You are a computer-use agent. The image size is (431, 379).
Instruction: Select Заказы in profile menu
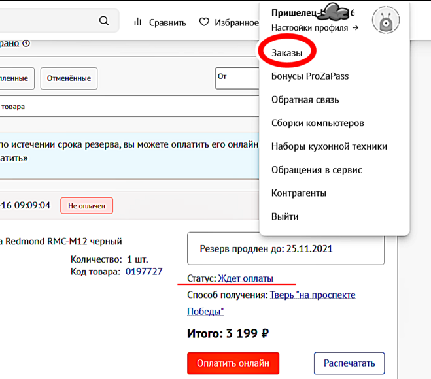(x=286, y=52)
